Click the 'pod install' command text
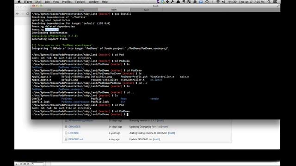Screen dimensions: 296x166 [123, 14]
